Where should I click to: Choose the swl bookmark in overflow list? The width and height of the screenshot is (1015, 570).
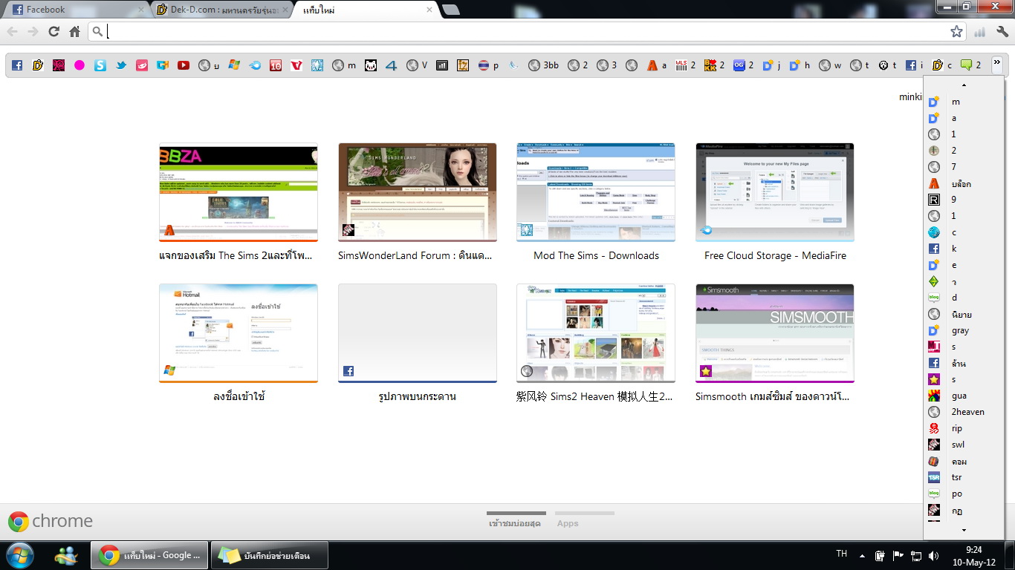(x=963, y=445)
